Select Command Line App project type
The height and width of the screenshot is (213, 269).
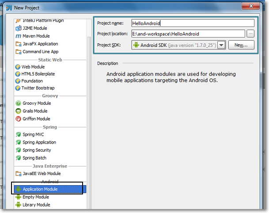41,52
